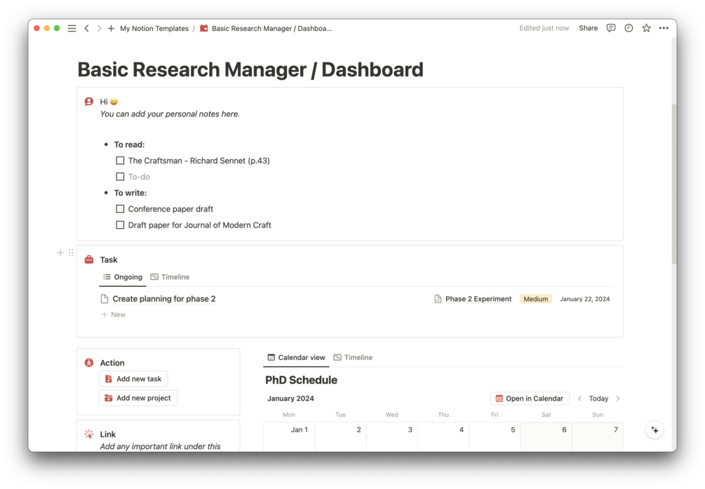Viewport: 705px width, 489px height.
Task: Select the Calendar view tab
Action: coord(296,358)
